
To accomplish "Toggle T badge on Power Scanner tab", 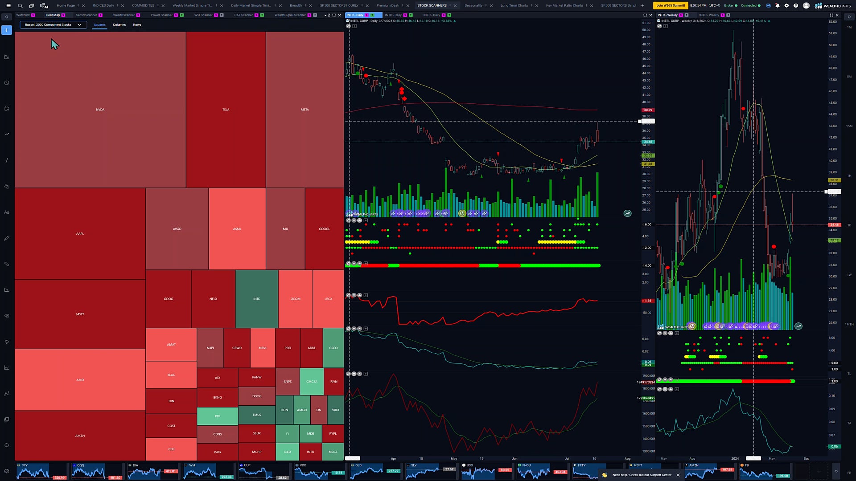I will tap(182, 15).
